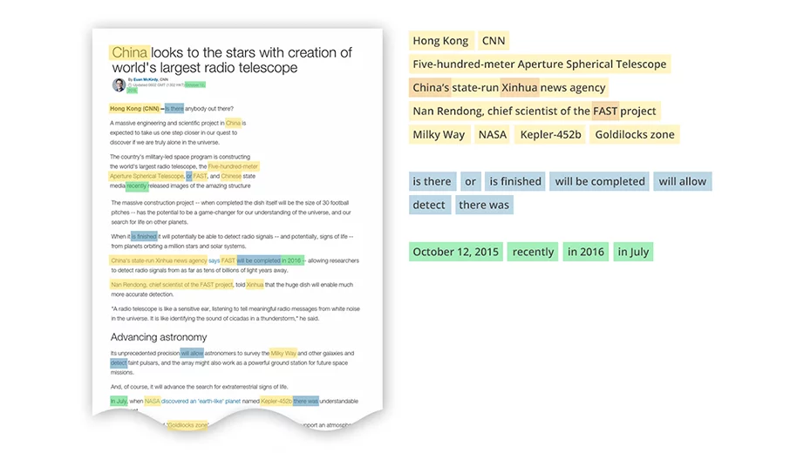Select the "Goldilocks zone" tag on the right
The height and width of the screenshot is (453, 797).
tap(635, 134)
